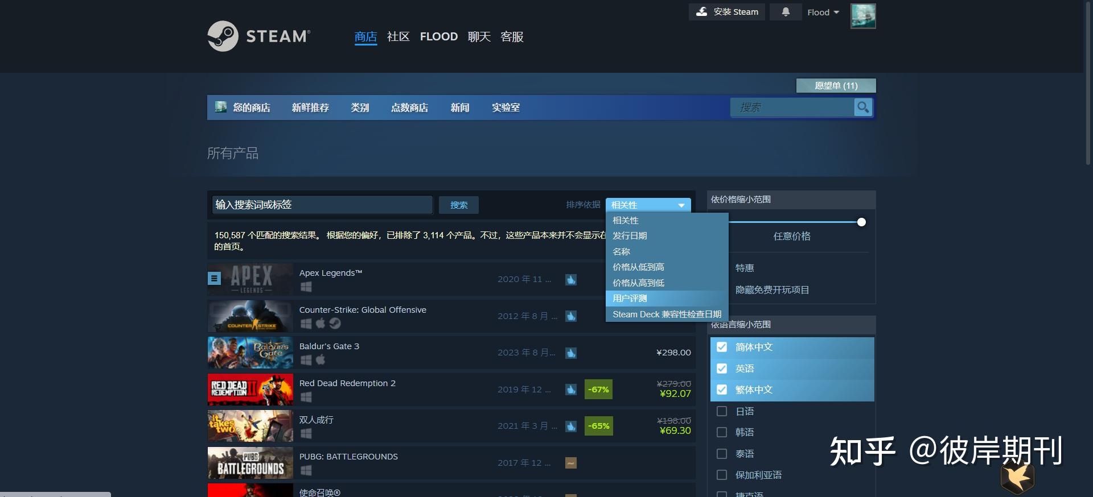Viewport: 1093px width, 497px height.
Task: Open the 类别 store tab
Action: 360,107
